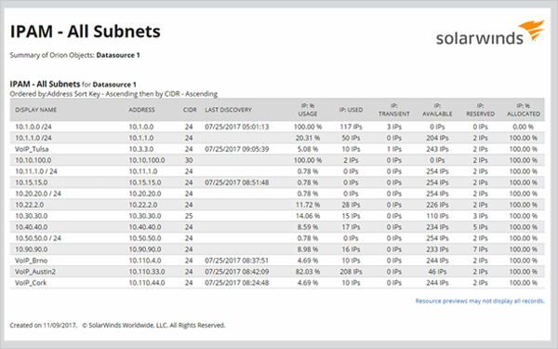Select display name 10.15.15.0

[32, 182]
